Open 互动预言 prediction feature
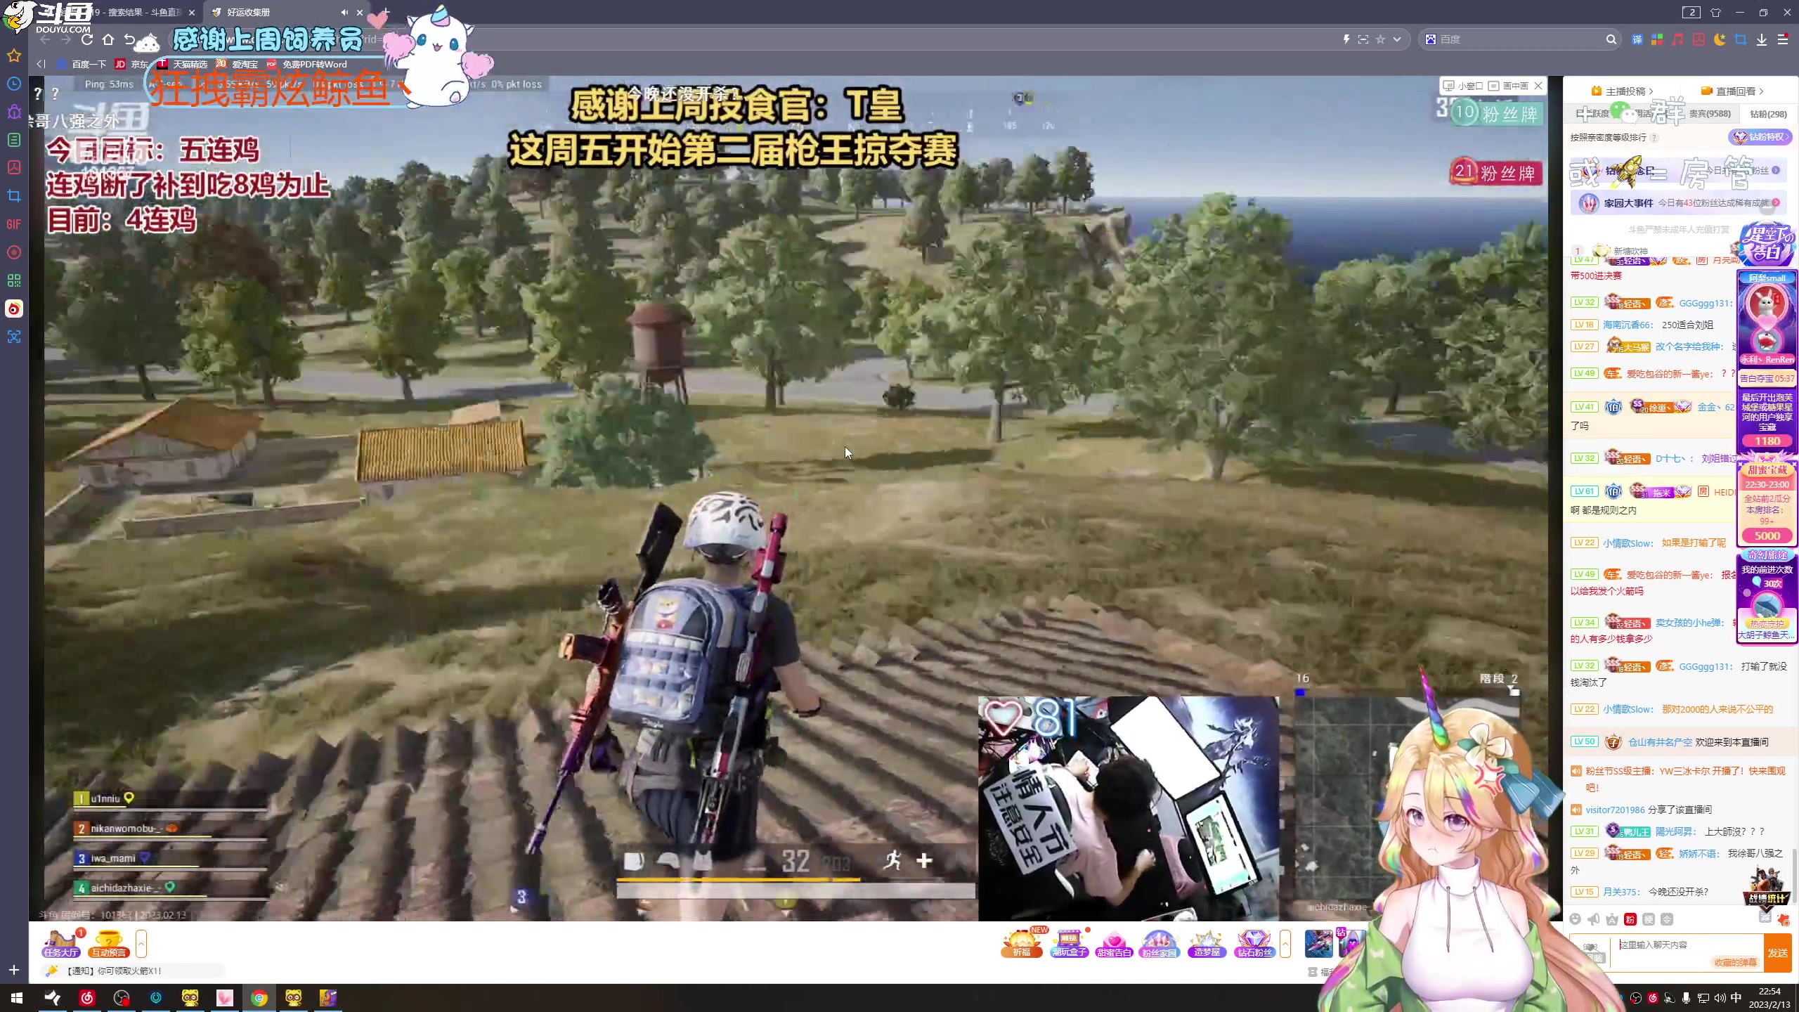 click(108, 944)
